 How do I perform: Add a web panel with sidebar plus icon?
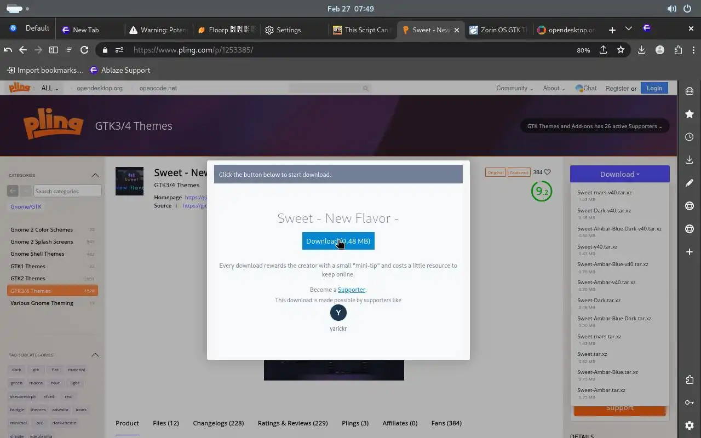[x=689, y=252]
